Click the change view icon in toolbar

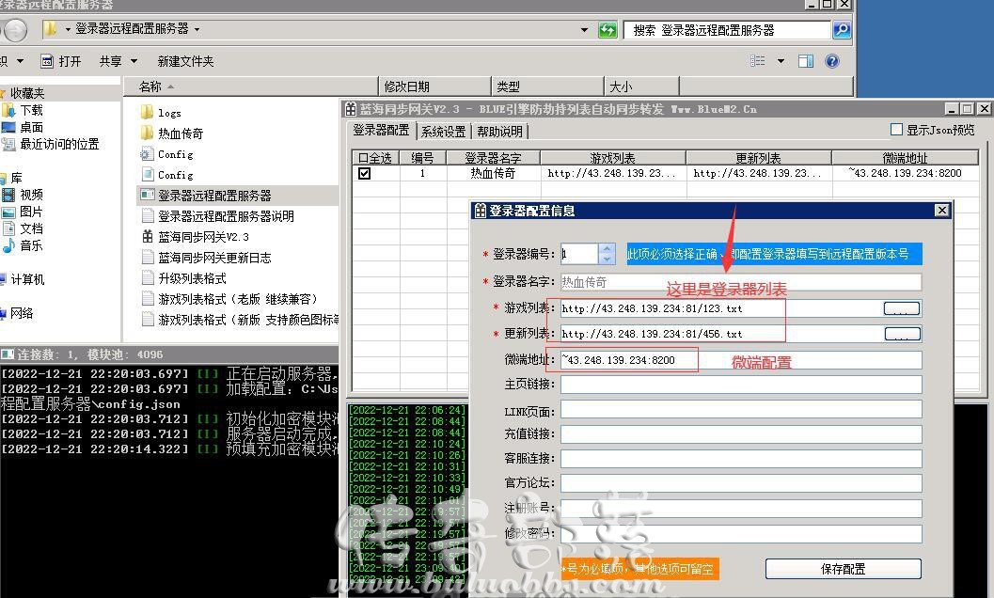(x=758, y=61)
